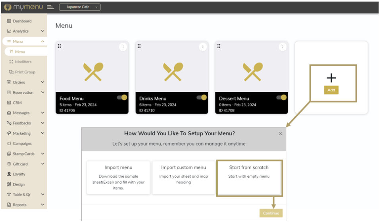Open the three-dot options on the Drinks Menu card
This screenshot has height=222, width=379.
[x=203, y=47]
